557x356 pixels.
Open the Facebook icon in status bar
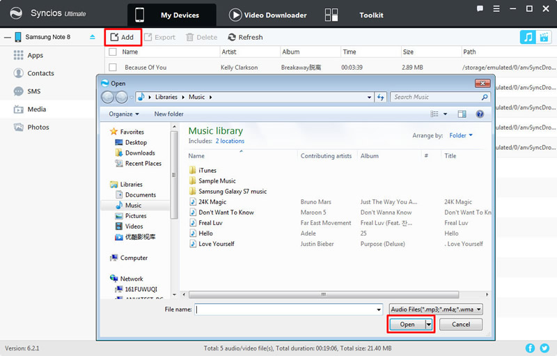click(530, 348)
